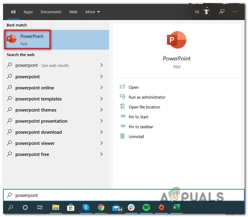Select the Apps filter tab

[28, 12]
